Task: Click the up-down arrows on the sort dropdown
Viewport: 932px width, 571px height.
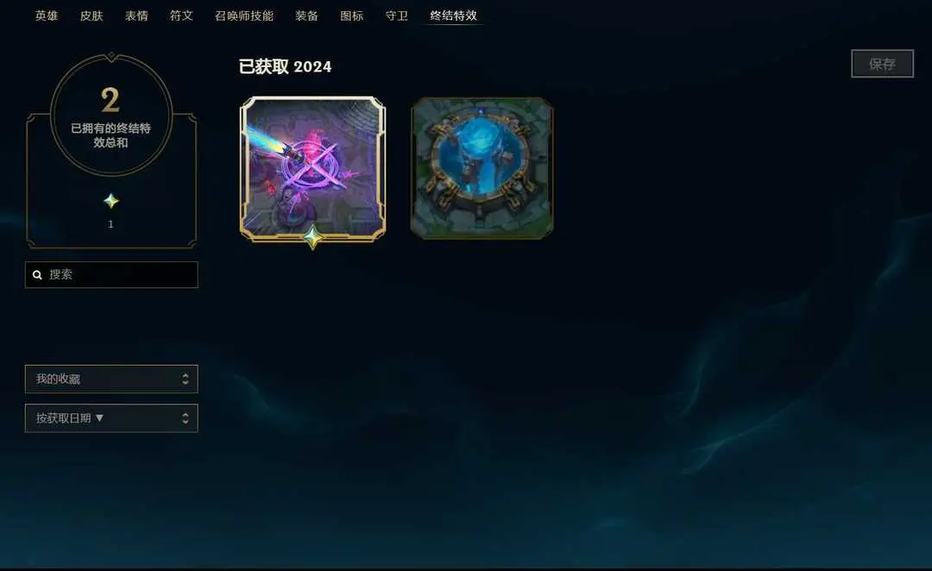Action: click(x=186, y=418)
